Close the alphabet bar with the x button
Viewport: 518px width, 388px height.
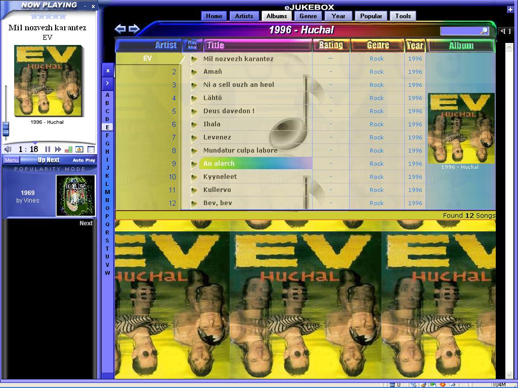pos(107,71)
